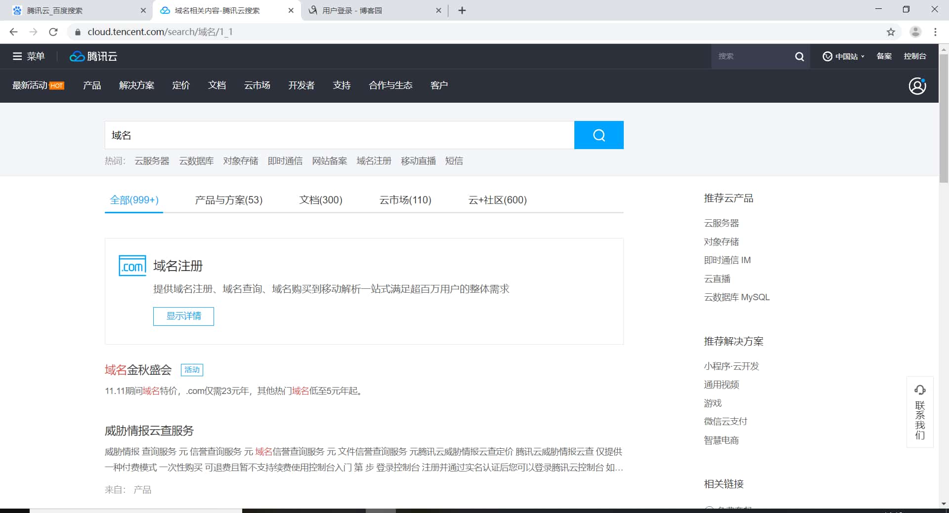Open the top navigation search magnifier
The height and width of the screenshot is (513, 949).
point(799,56)
